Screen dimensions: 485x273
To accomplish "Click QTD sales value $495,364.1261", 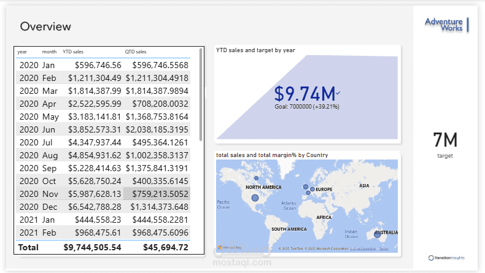I will click(x=160, y=142).
